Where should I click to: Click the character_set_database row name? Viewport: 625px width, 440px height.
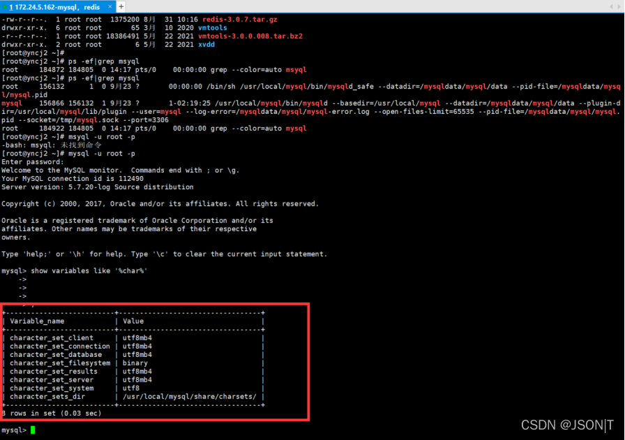click(56, 355)
